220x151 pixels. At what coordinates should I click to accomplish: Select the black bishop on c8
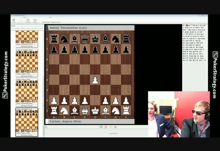click(75, 39)
